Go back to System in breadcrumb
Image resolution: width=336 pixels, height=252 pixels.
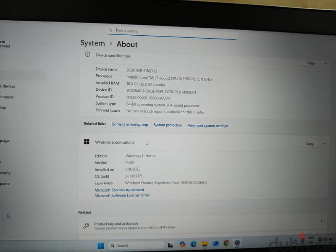[92, 43]
